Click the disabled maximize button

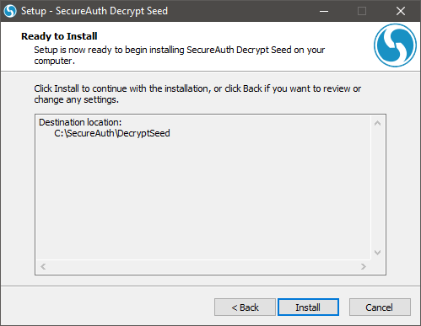(362, 11)
